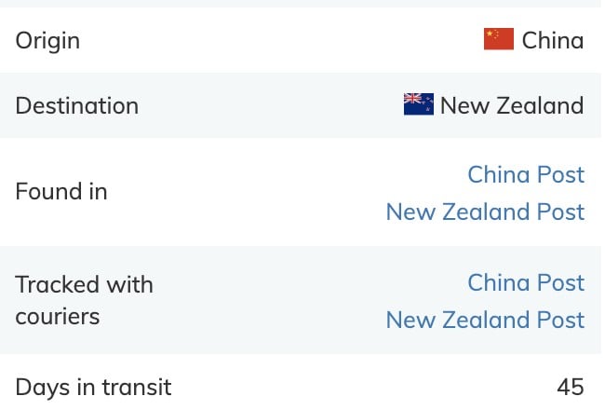
Task: Click the Tracked with couriers label
Action: click(84, 300)
